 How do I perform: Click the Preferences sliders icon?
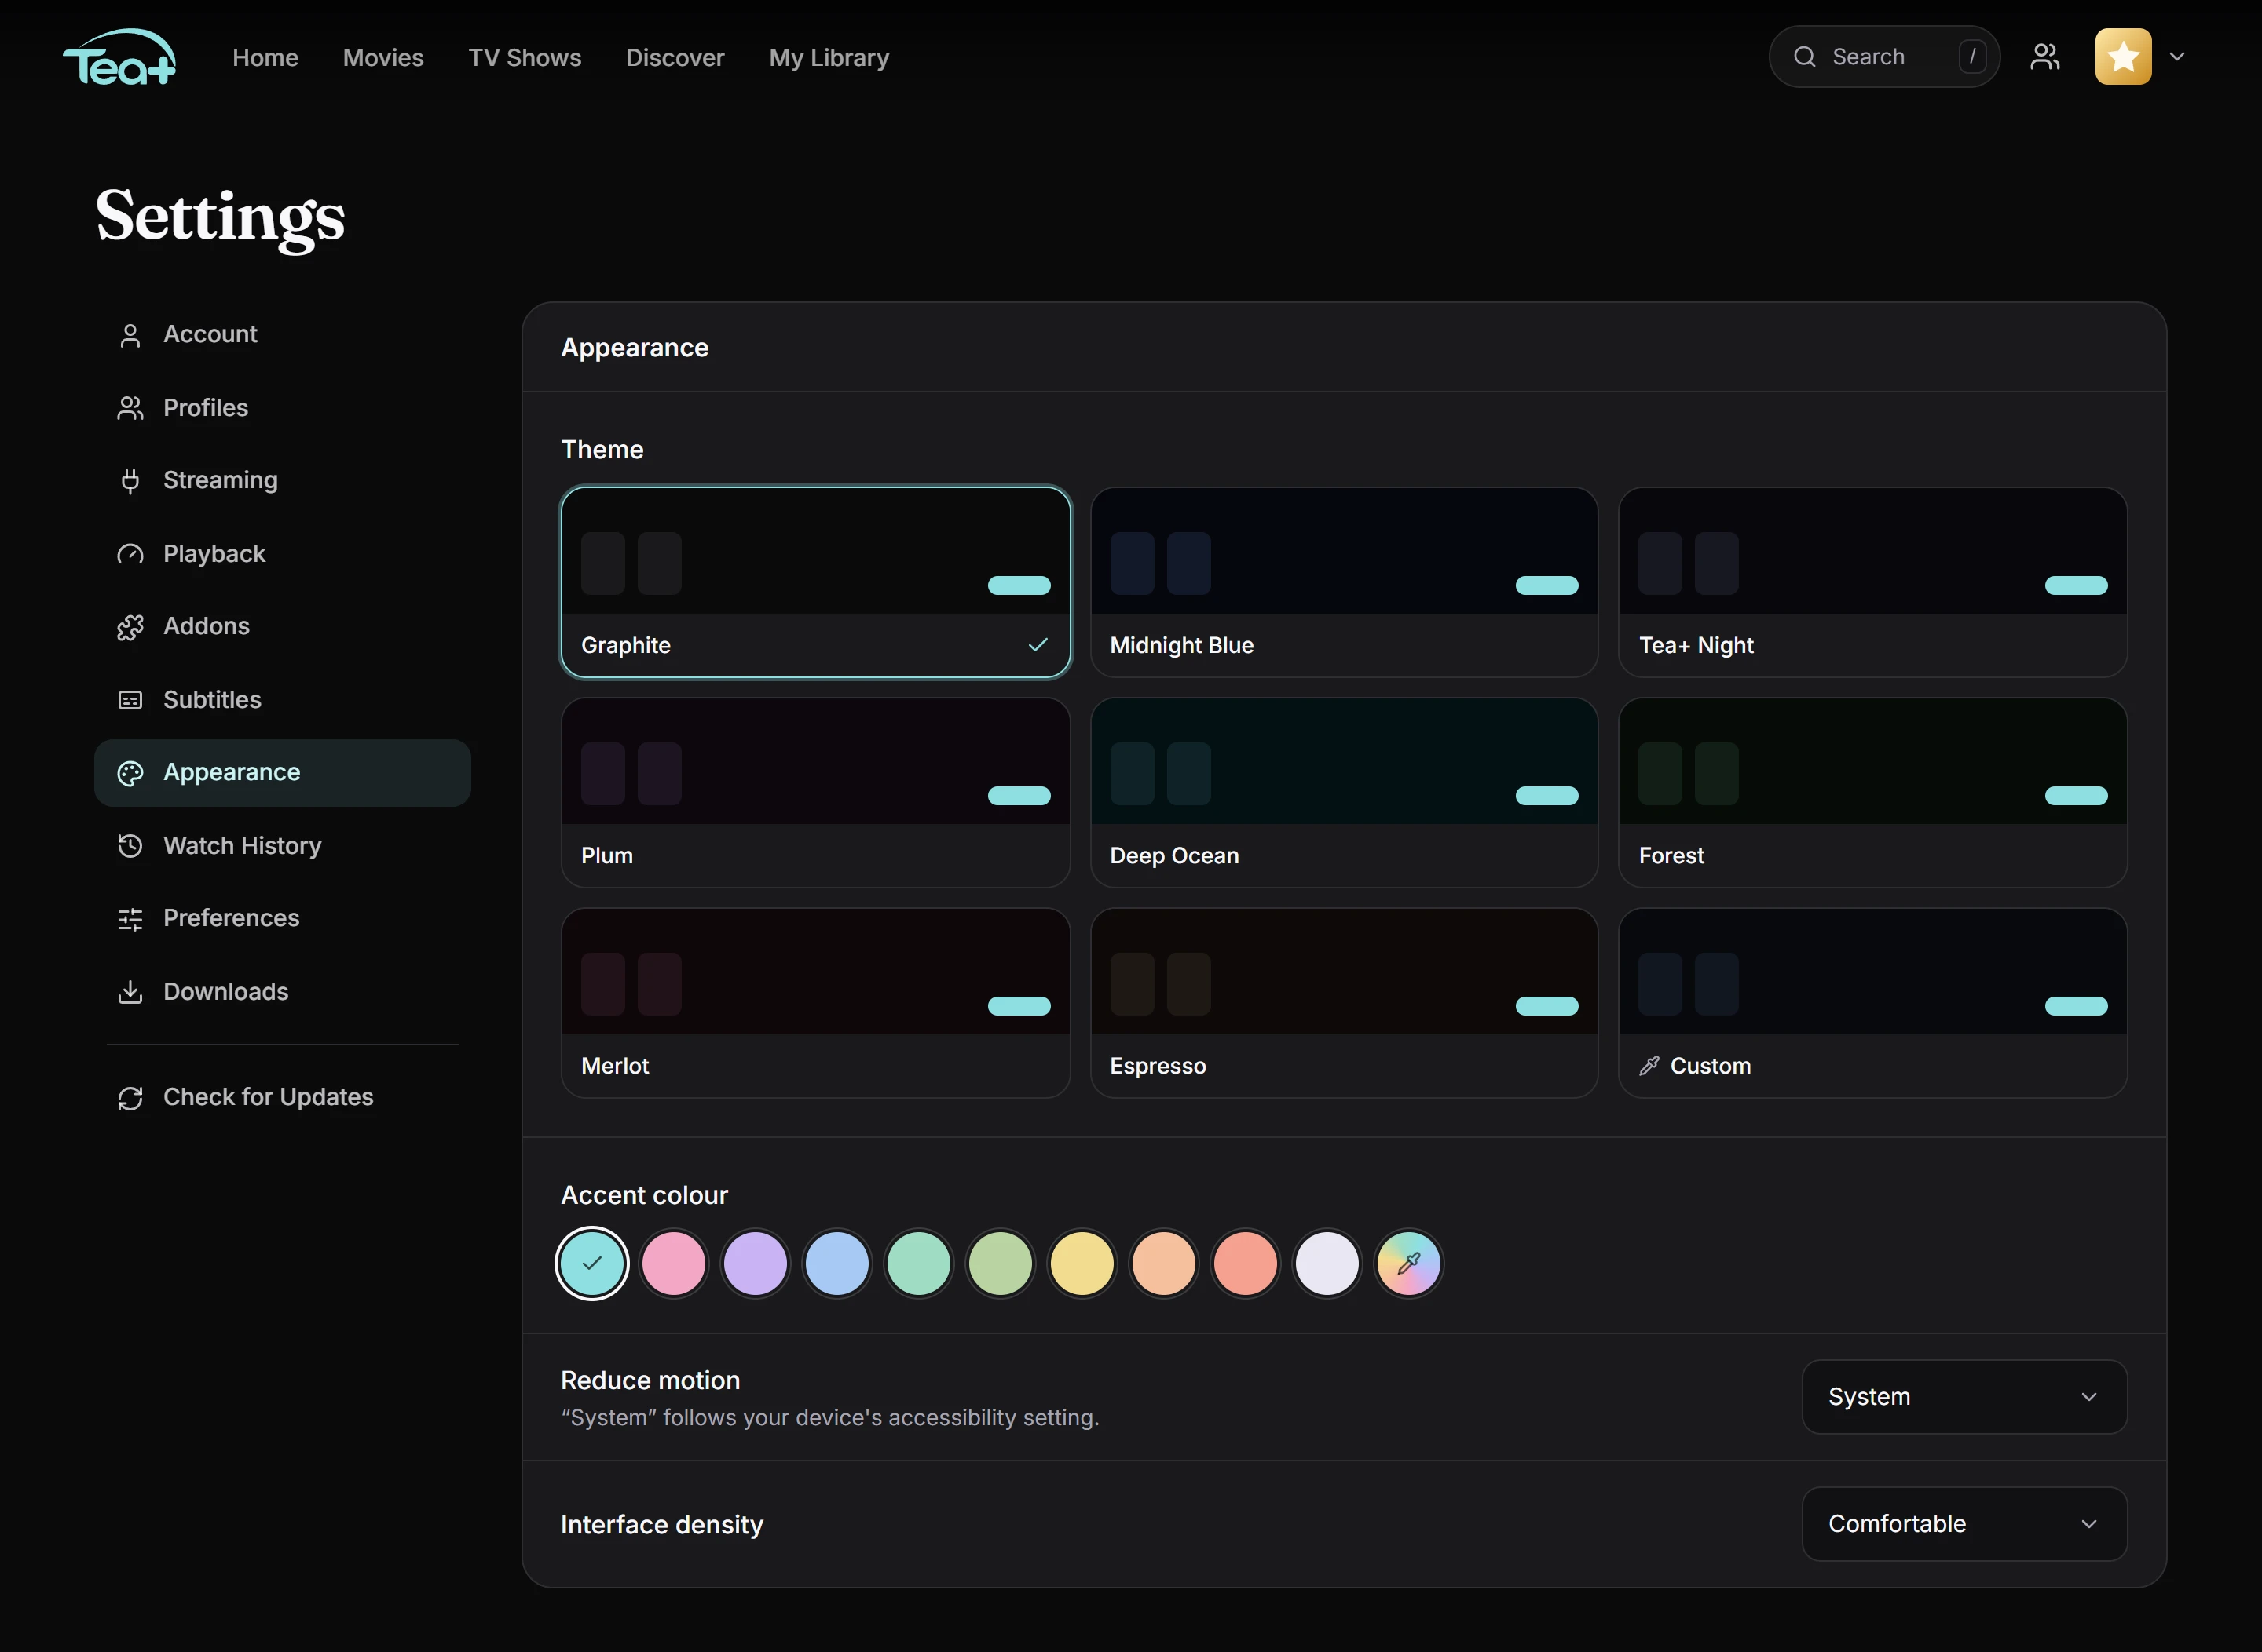tap(130, 919)
